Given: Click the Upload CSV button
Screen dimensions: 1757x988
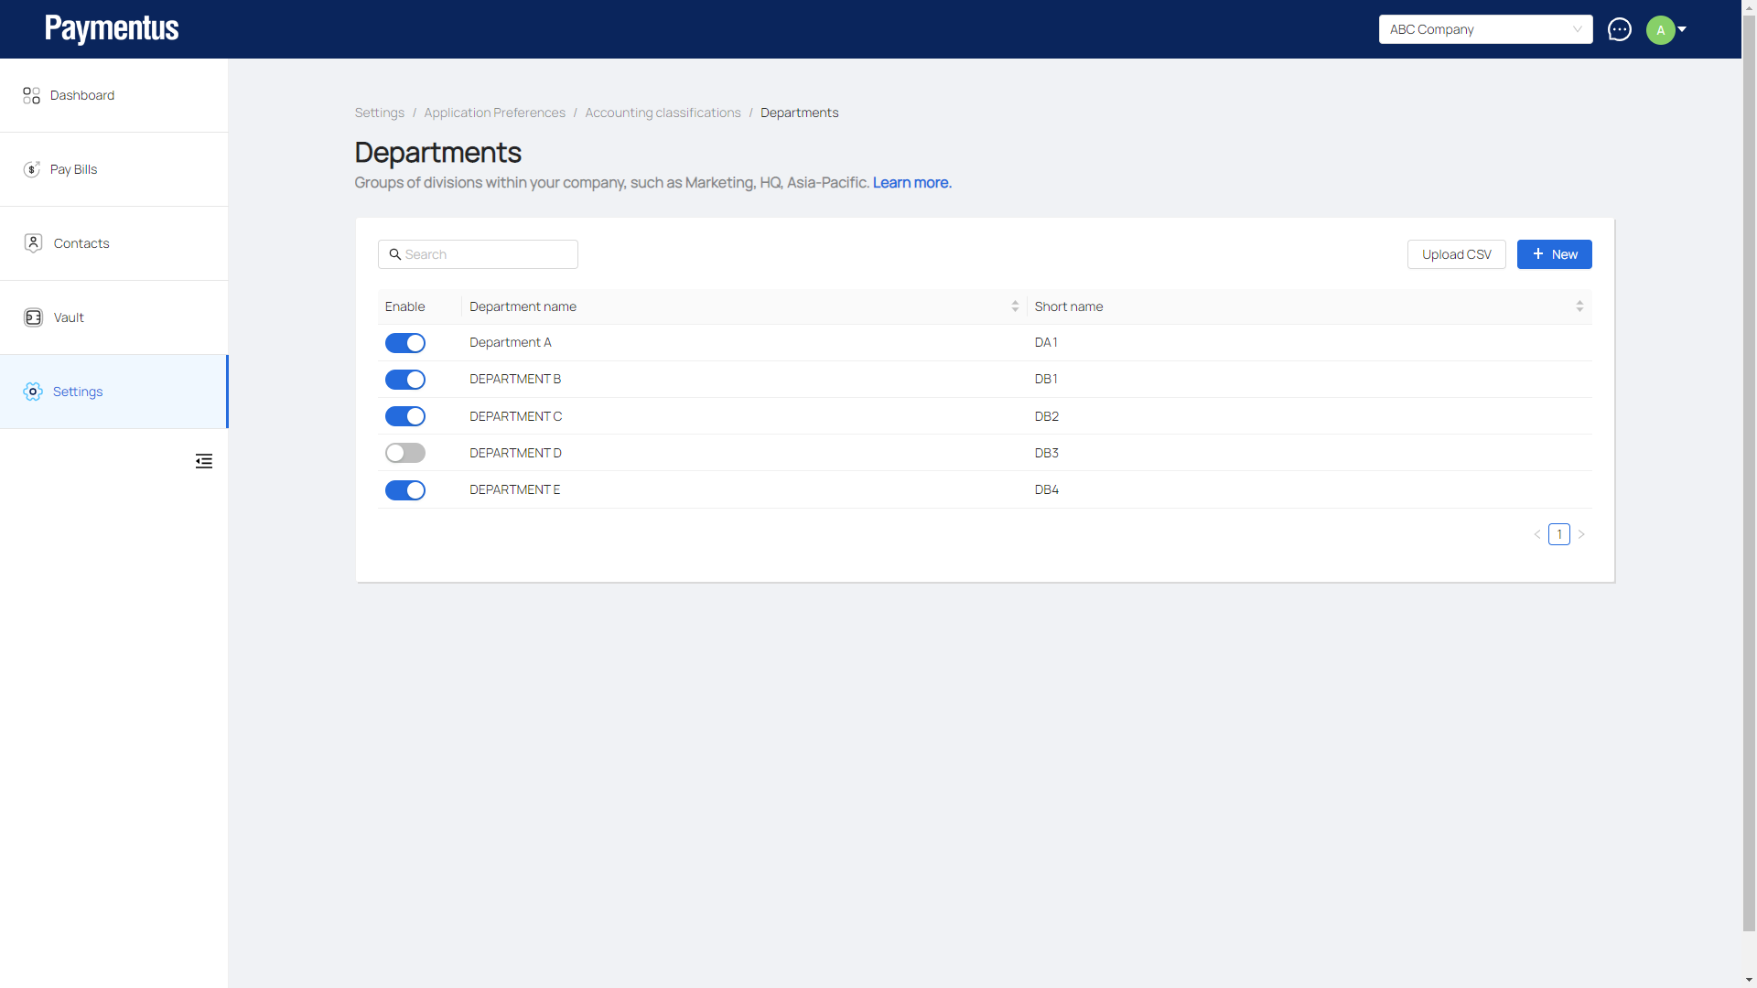Looking at the screenshot, I should pos(1456,254).
